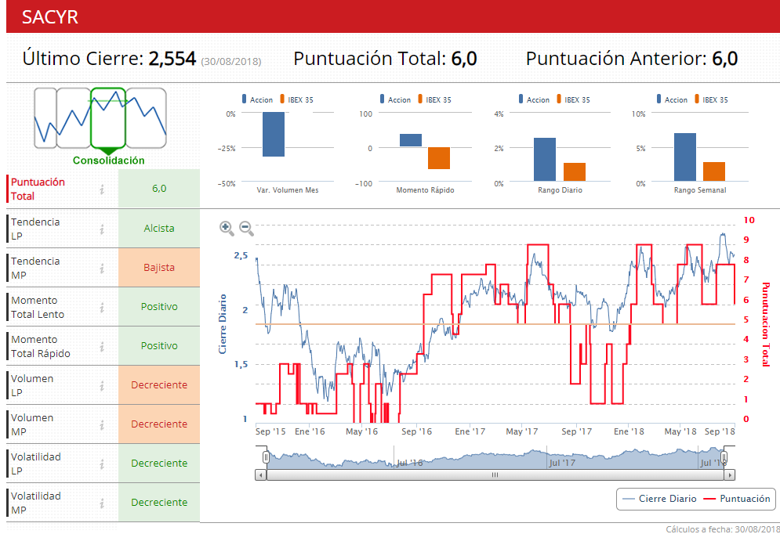The height and width of the screenshot is (534, 780).
Task: Toggle Accion legend in Rango Diario chart
Action: [x=535, y=99]
